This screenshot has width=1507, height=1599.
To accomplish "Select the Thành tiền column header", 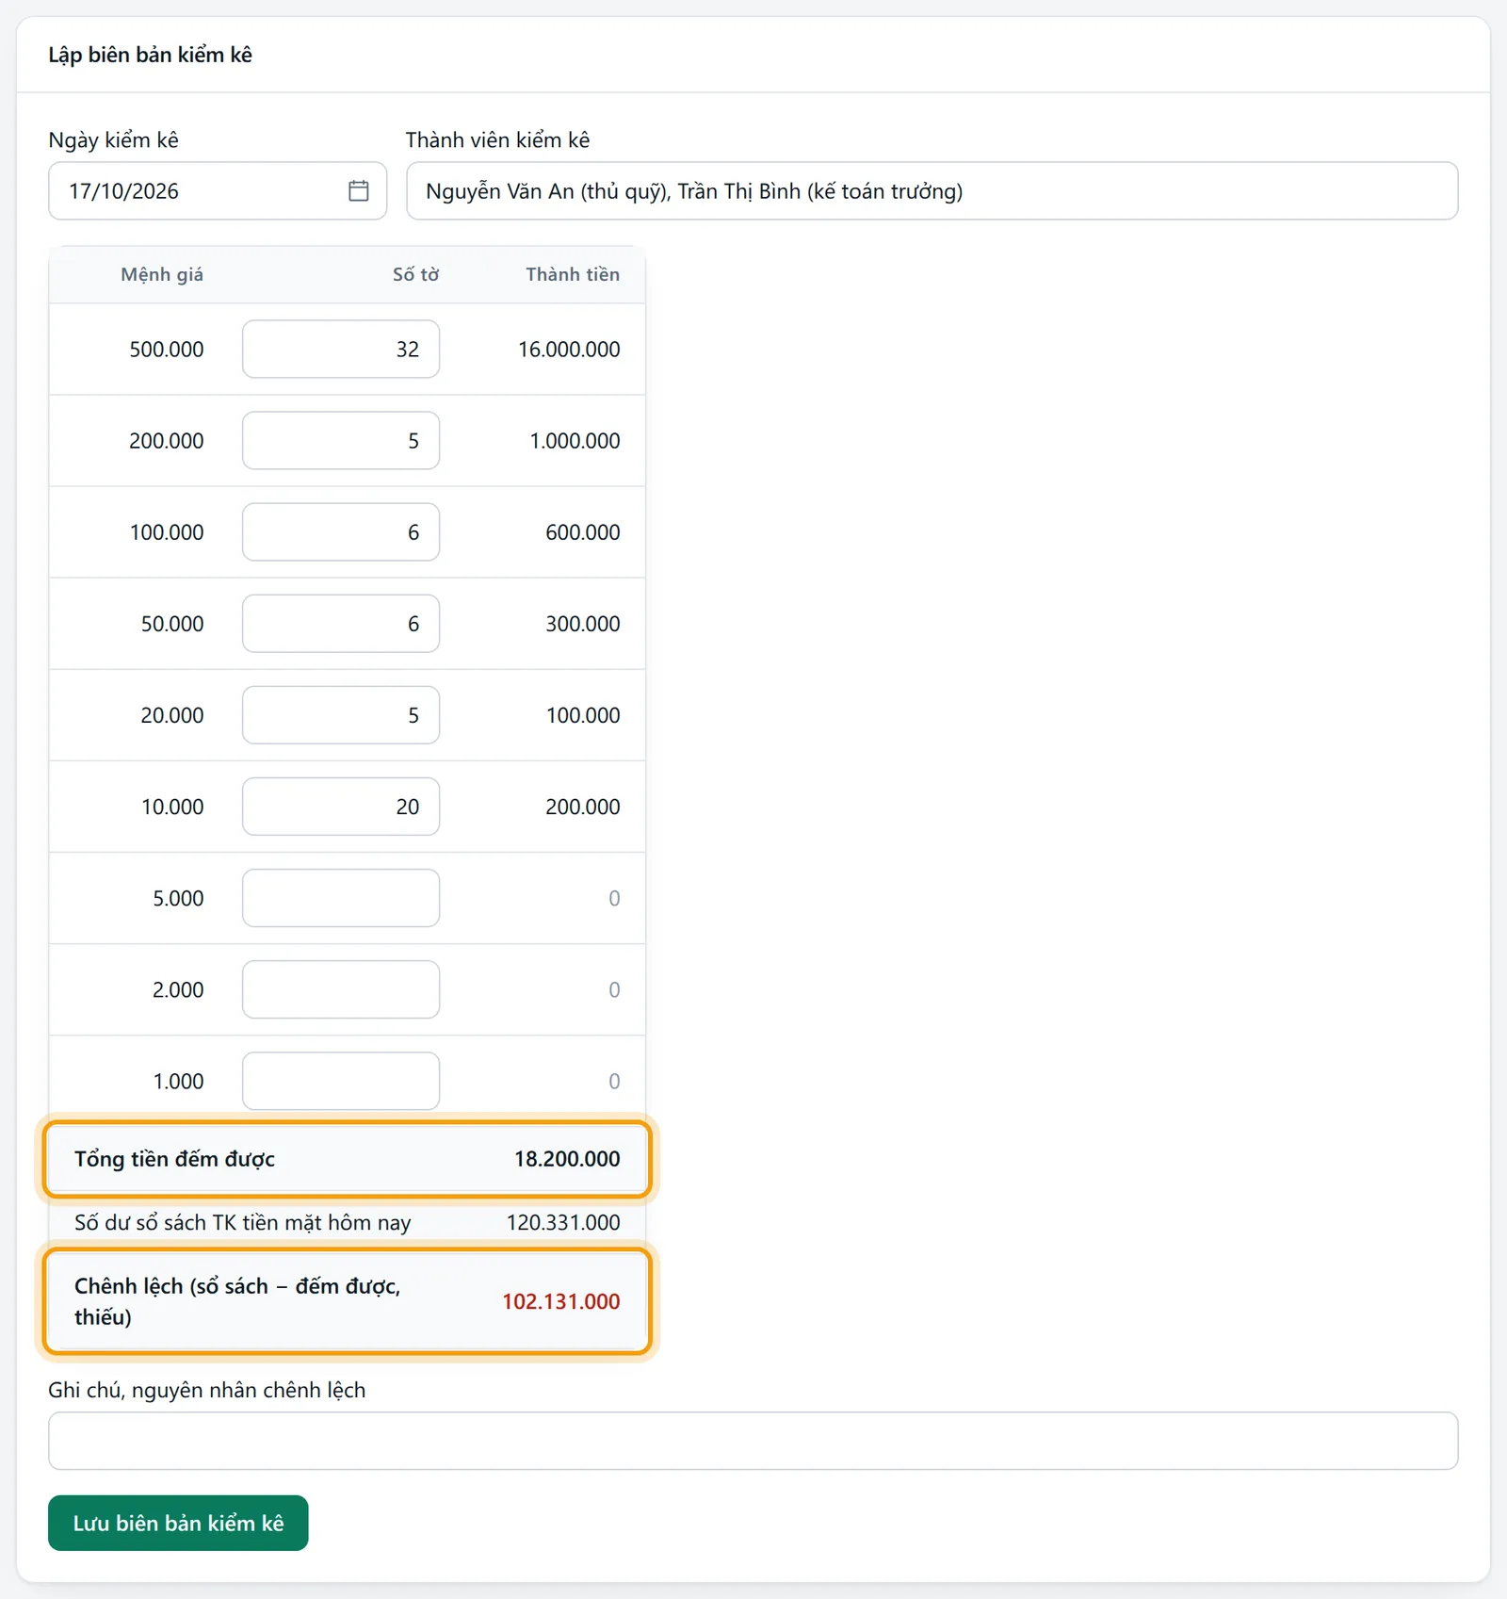I will (573, 274).
